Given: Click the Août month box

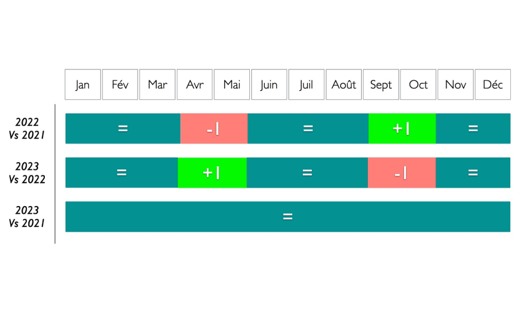Looking at the screenshot, I should [343, 85].
